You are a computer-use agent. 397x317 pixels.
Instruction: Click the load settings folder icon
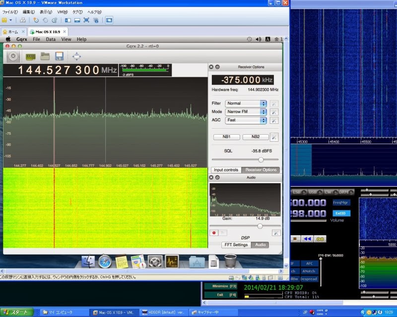tap(45, 56)
